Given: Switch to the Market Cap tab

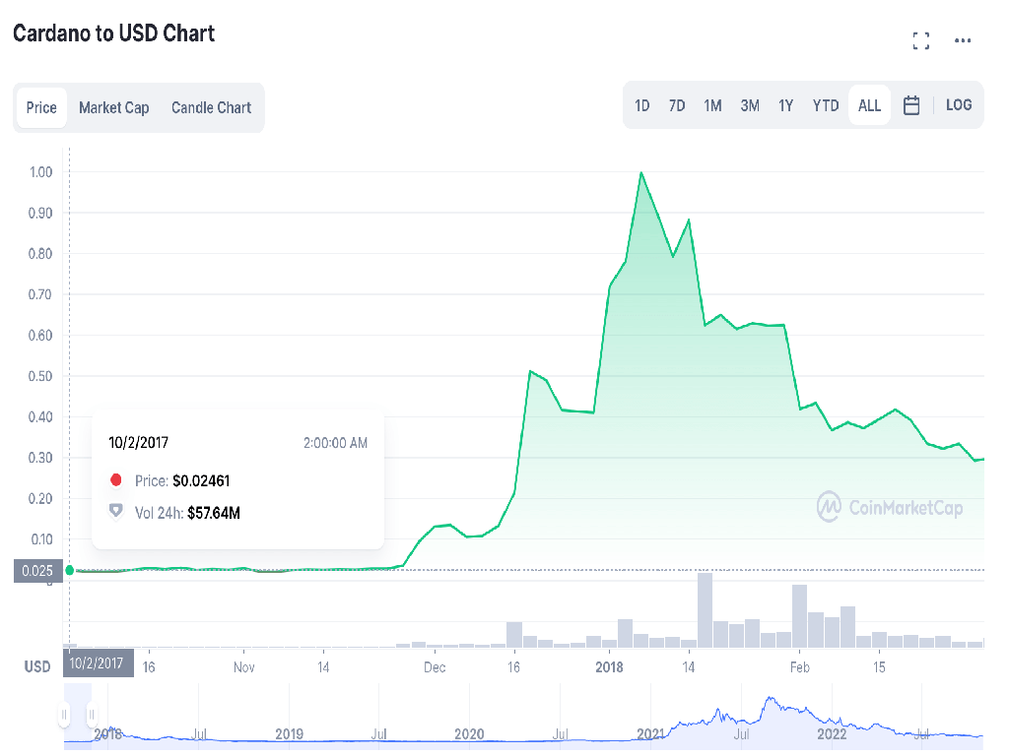Looking at the screenshot, I should pos(114,107).
